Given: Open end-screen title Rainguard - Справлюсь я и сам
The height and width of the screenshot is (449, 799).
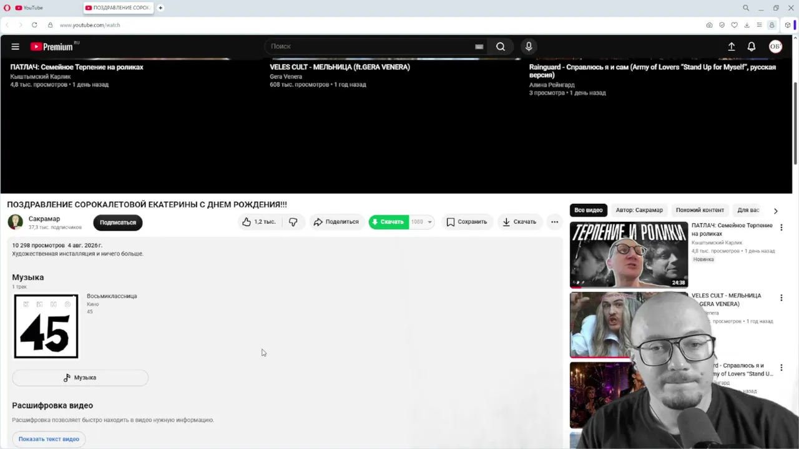Looking at the screenshot, I should (652, 70).
